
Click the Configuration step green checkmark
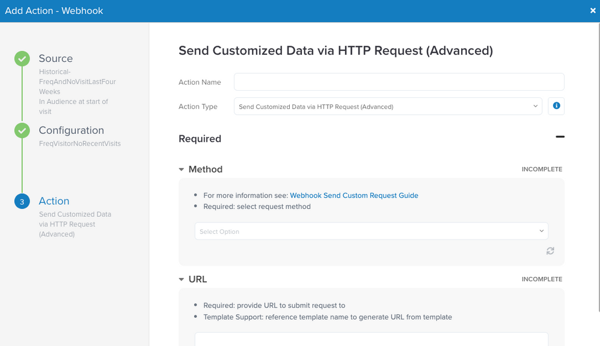coord(22,130)
